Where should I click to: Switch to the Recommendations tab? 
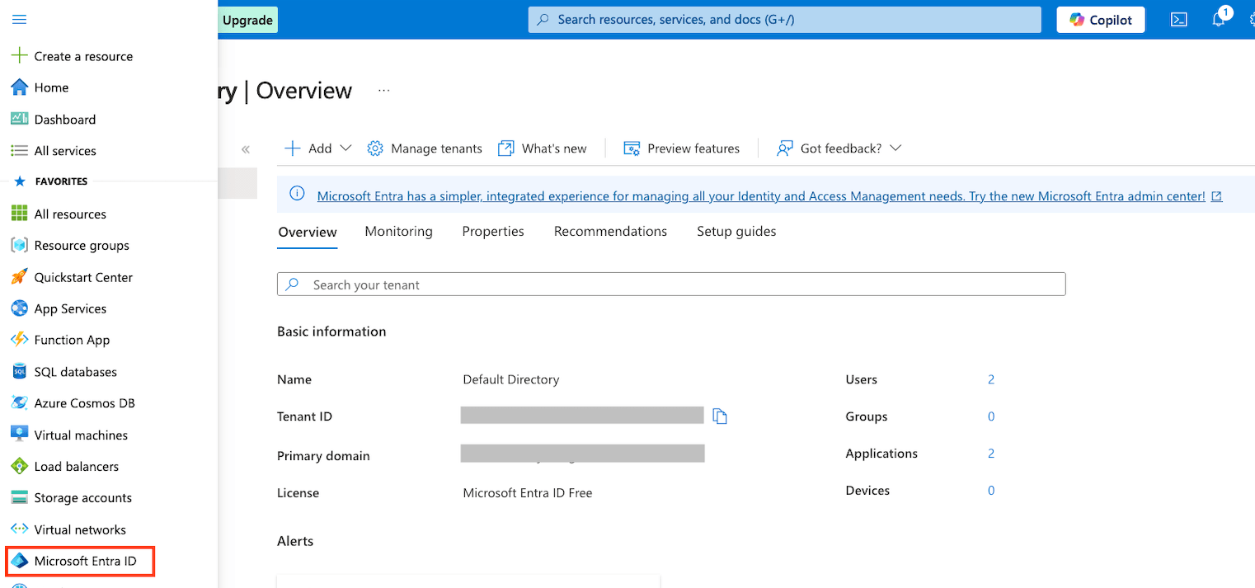point(610,232)
